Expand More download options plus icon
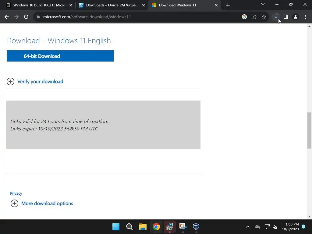312x234 pixels. coord(14,203)
